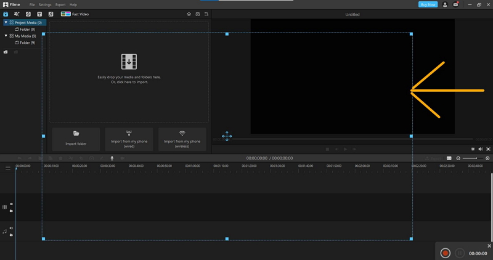The height and width of the screenshot is (260, 493).
Task: Mute the audio track speaker
Action: (x=11, y=228)
